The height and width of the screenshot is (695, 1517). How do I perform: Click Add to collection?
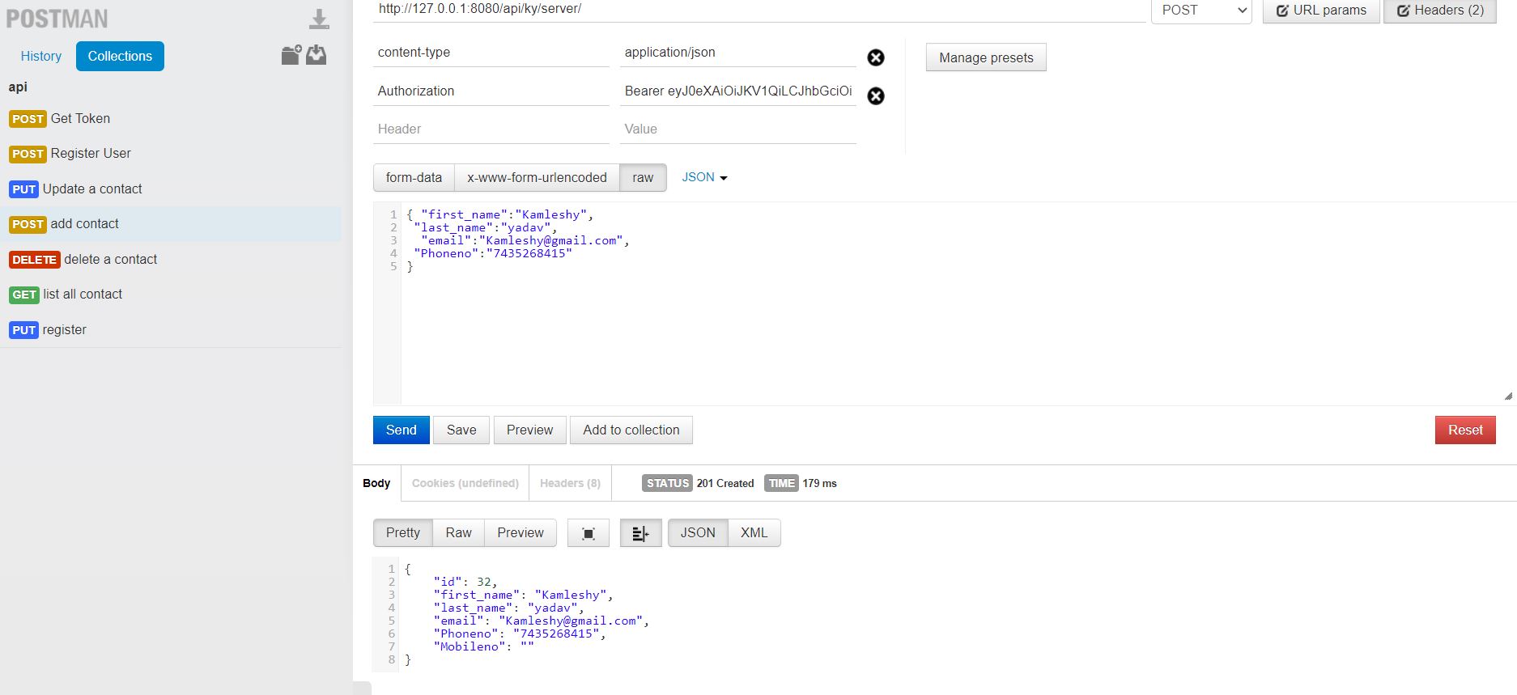(631, 430)
